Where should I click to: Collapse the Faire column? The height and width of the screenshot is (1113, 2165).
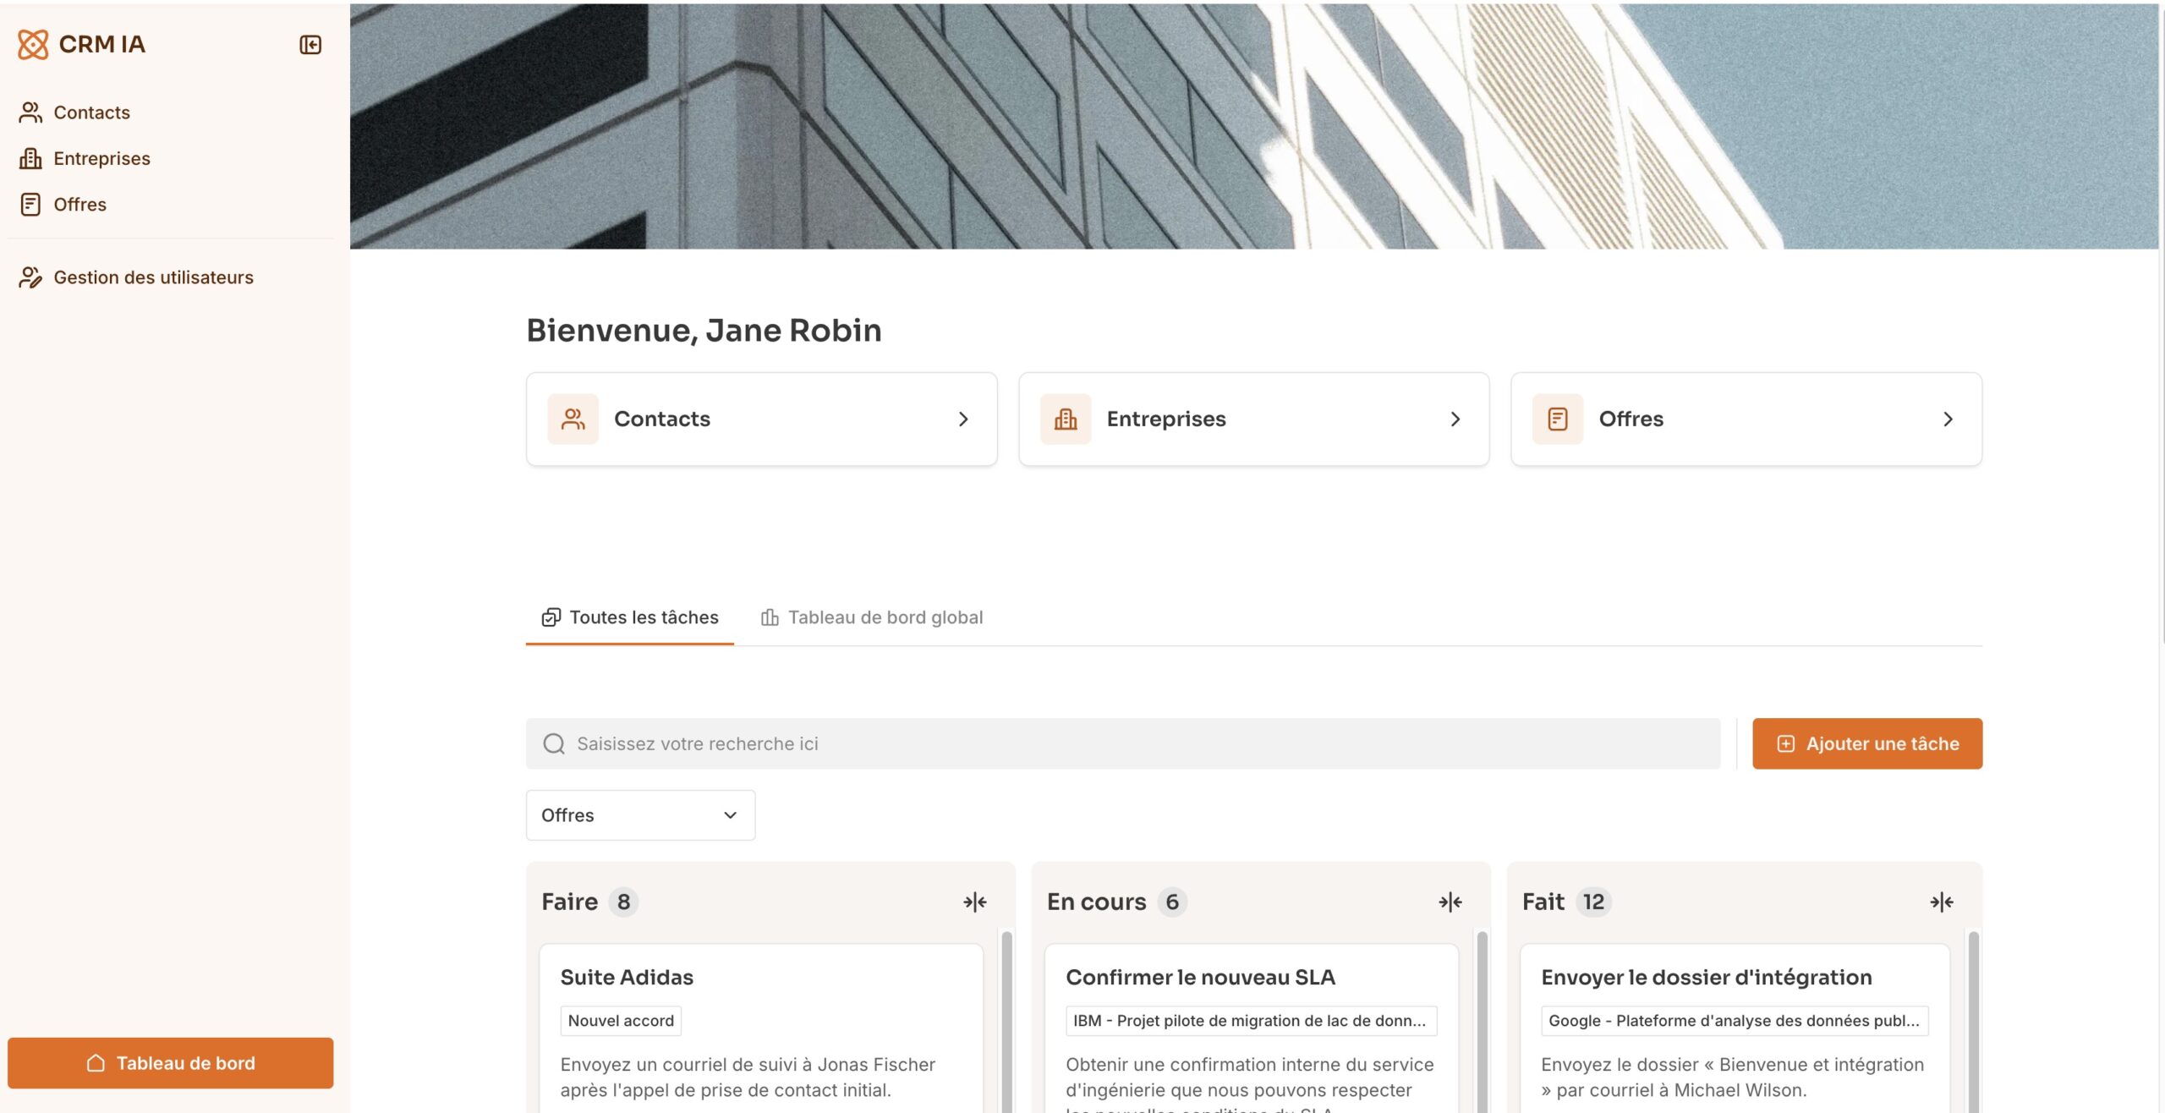point(974,902)
